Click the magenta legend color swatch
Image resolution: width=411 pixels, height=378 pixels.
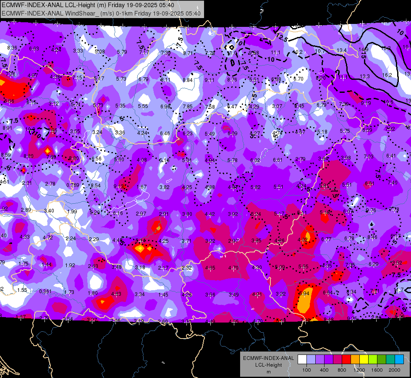click(338, 360)
